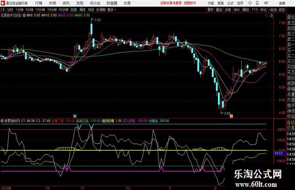Toggle the right side panel icon
This screenshot has height=190, width=295.
271,16
